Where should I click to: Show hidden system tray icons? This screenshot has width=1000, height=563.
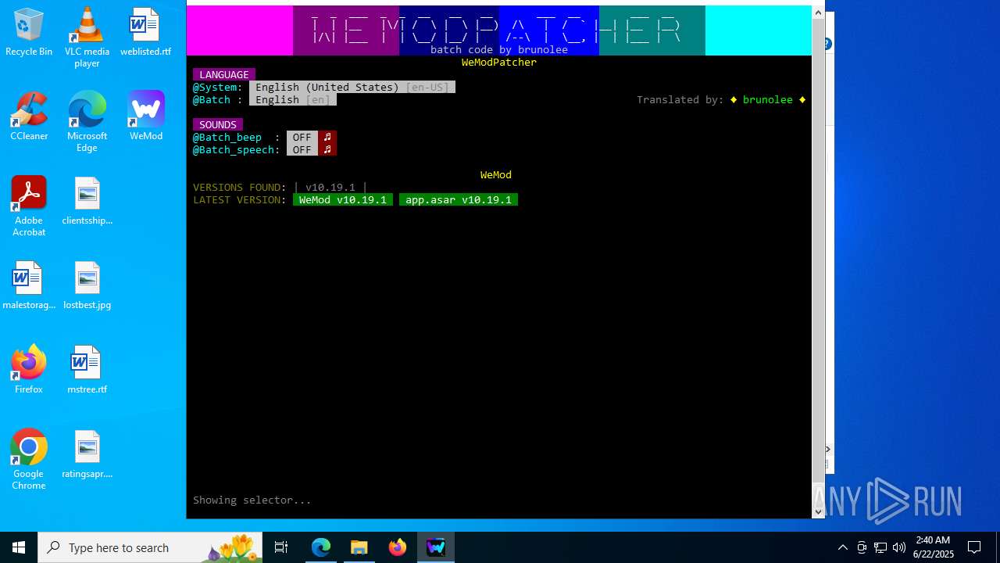843,547
